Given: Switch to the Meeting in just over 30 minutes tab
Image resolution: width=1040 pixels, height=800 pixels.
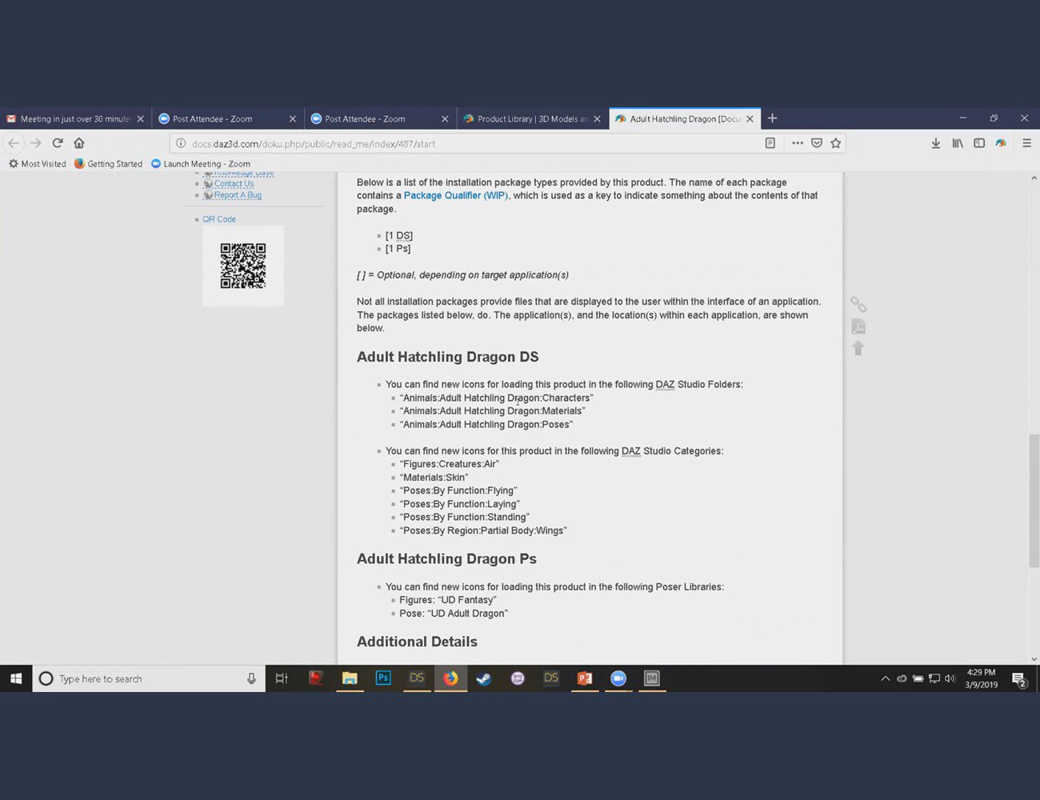Looking at the screenshot, I should click(x=76, y=118).
